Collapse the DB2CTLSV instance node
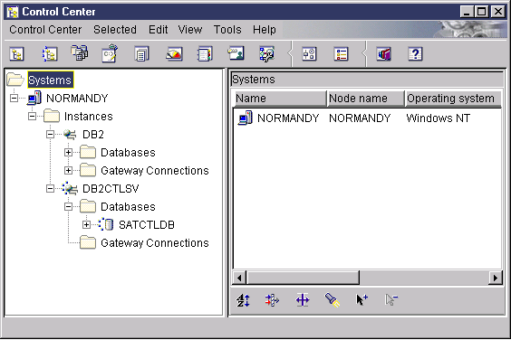 point(50,188)
